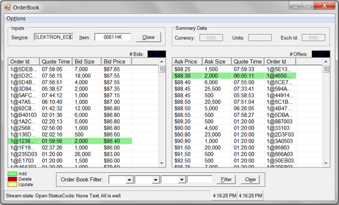Click up arrow of offers scrollbar
This screenshot has width=339, height=205.
click(x=326, y=62)
